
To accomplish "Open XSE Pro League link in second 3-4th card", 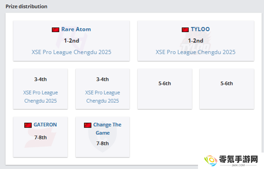I will (x=103, y=97).
